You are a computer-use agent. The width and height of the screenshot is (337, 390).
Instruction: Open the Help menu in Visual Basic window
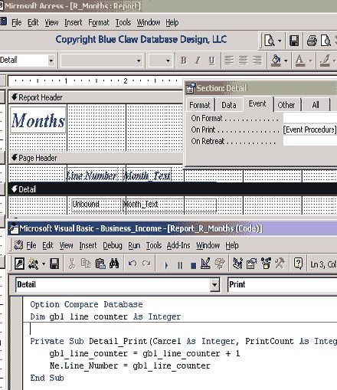232,245
